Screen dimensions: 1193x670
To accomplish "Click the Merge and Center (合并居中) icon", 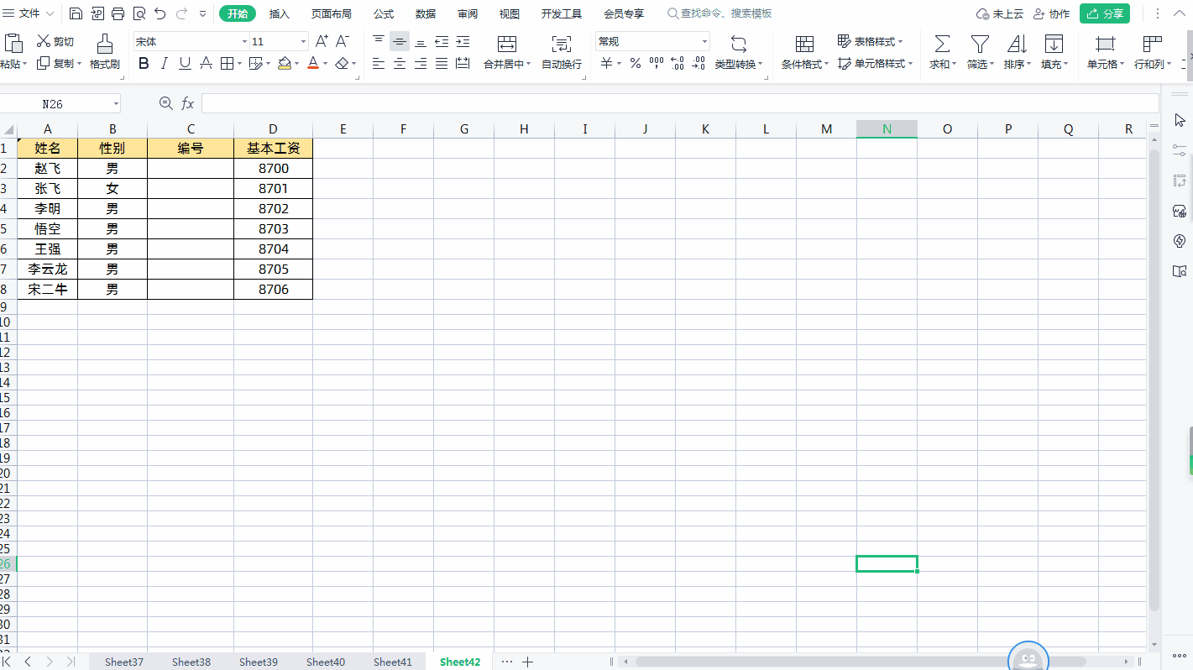I will (x=507, y=44).
